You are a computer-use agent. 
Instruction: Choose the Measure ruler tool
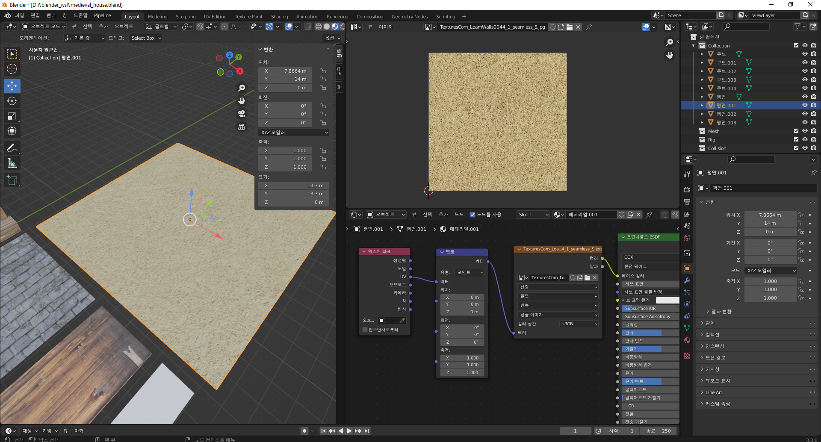12,163
